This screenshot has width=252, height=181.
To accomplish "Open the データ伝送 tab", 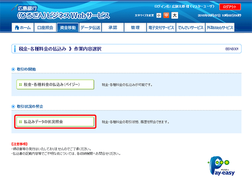I will 90,28.
